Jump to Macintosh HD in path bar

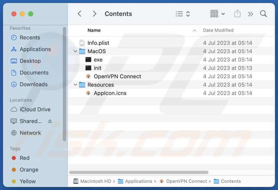tap(96, 181)
